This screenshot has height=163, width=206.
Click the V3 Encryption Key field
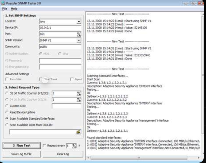[x=60, y=67]
